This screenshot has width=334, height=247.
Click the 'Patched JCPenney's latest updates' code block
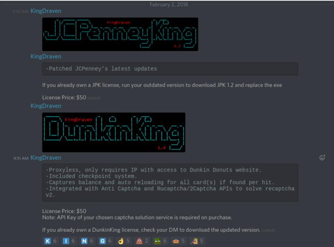point(170,69)
